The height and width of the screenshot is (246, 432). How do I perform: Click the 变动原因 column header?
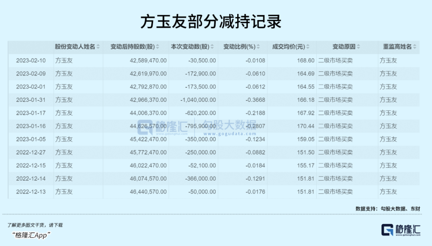pyautogui.click(x=344, y=47)
